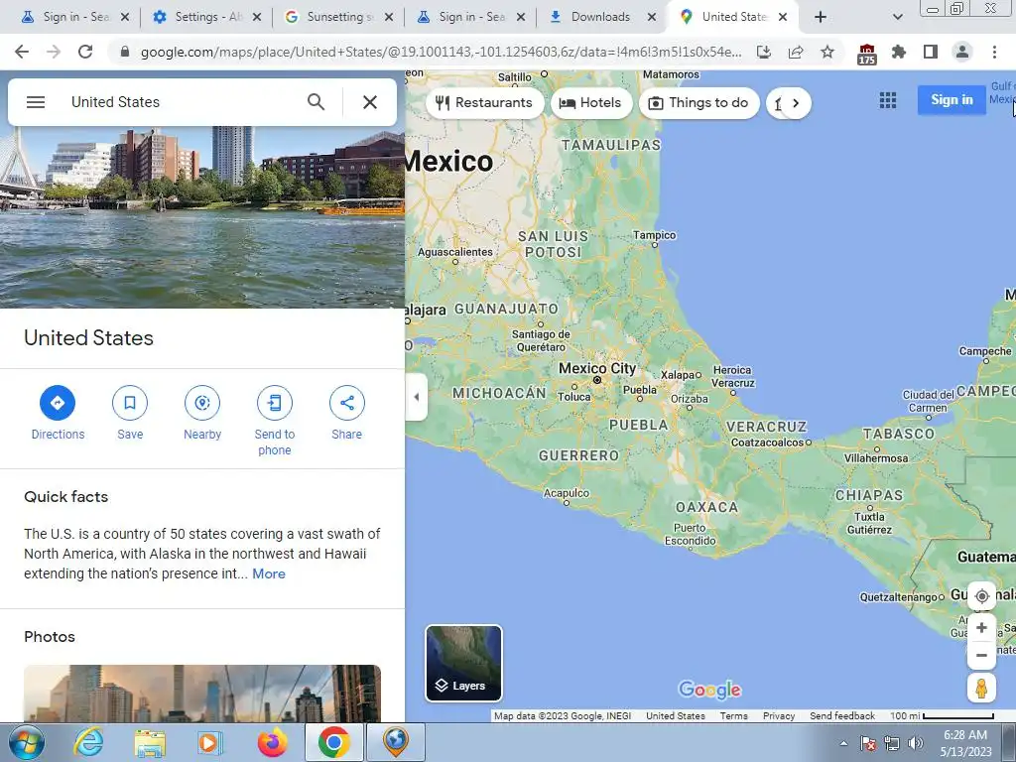
Task: Click the United States footer link
Action: point(675,716)
